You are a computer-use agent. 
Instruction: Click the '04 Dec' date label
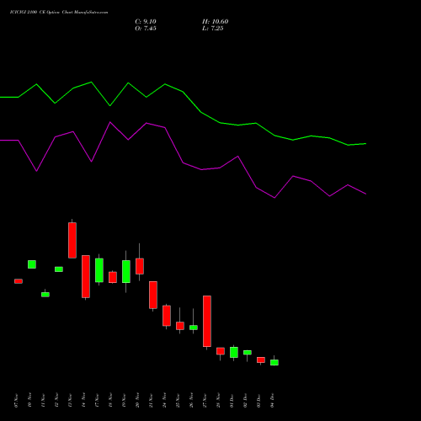click(272, 401)
